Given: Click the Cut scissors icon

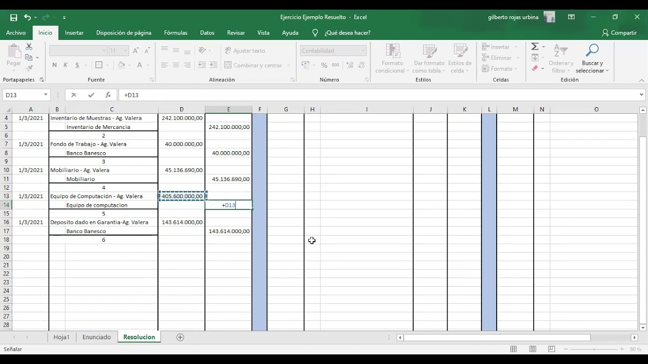Looking at the screenshot, I should [x=29, y=47].
